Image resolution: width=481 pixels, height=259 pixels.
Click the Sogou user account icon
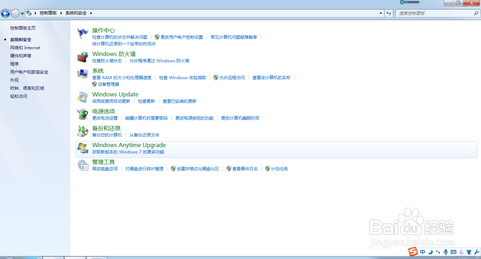[x=461, y=252]
